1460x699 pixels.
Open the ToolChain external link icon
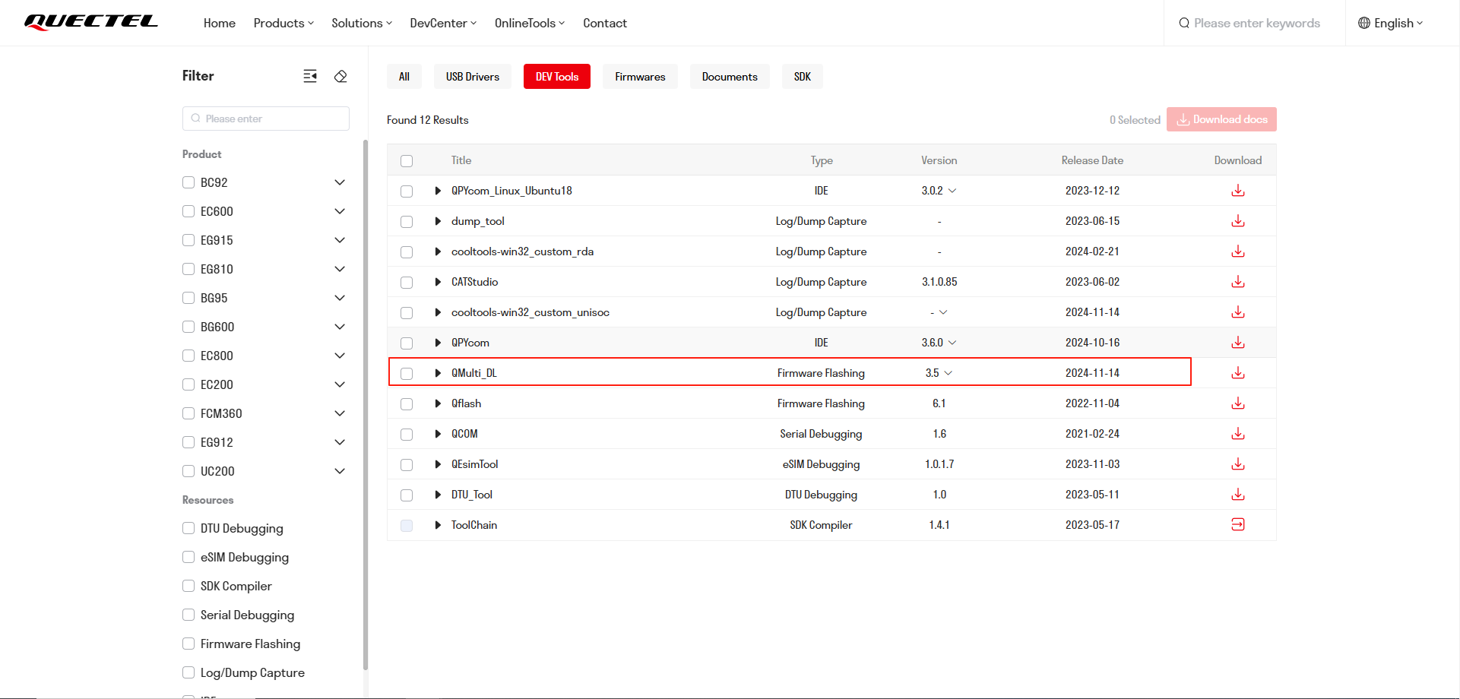(x=1238, y=524)
